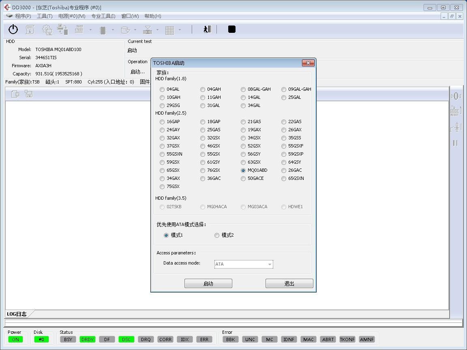The height and width of the screenshot is (350, 467).
Task: Click the log settings gear icon
Action: click(15, 94)
